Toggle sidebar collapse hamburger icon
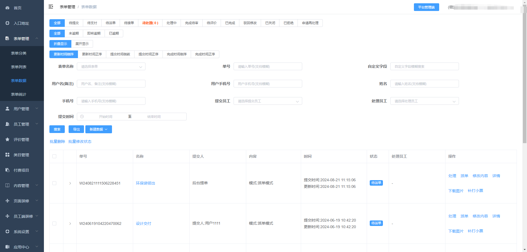The width and height of the screenshot is (527, 252). 51,7
